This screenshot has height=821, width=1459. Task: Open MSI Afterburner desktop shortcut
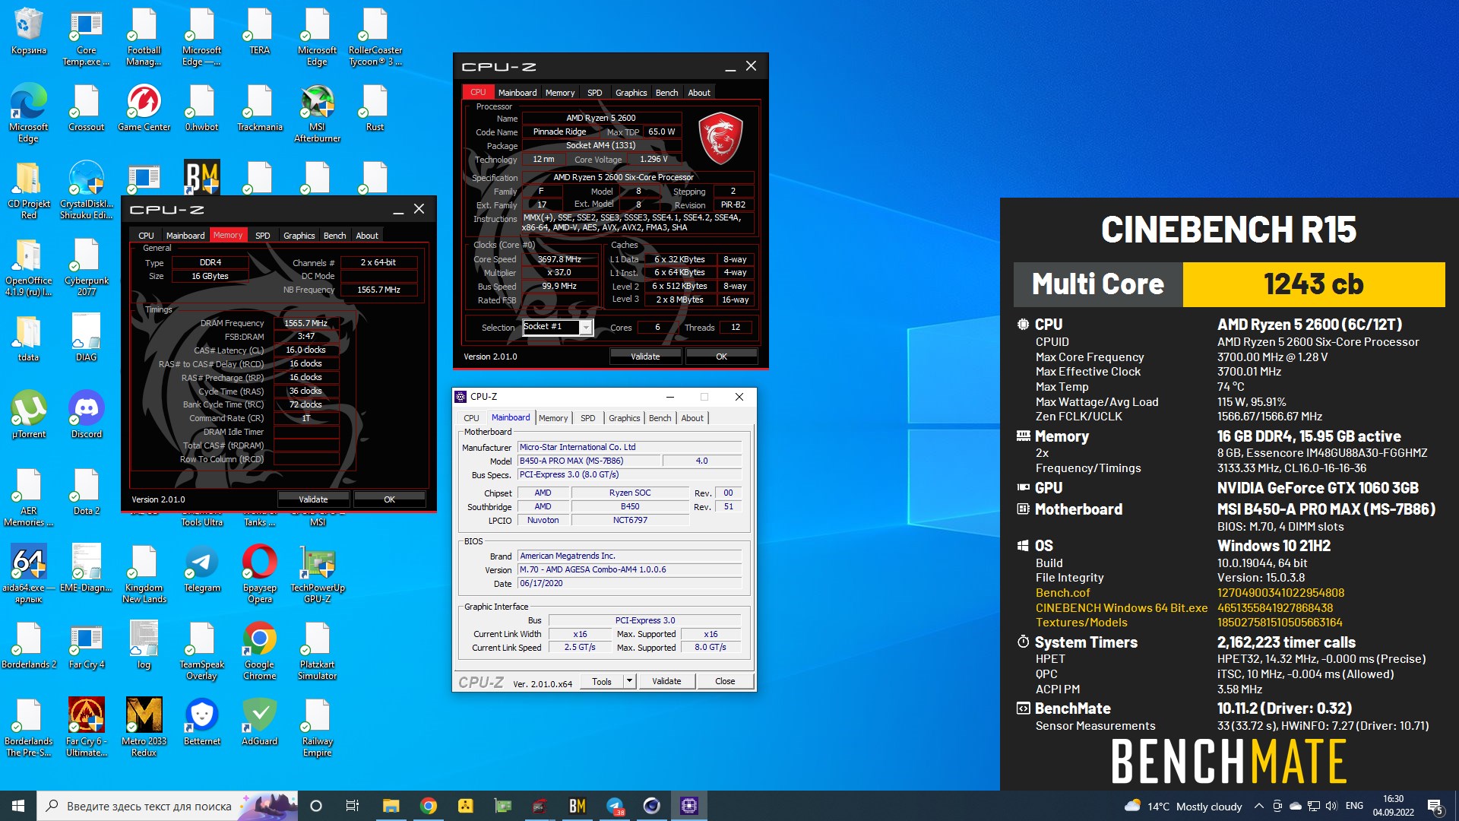tap(317, 113)
